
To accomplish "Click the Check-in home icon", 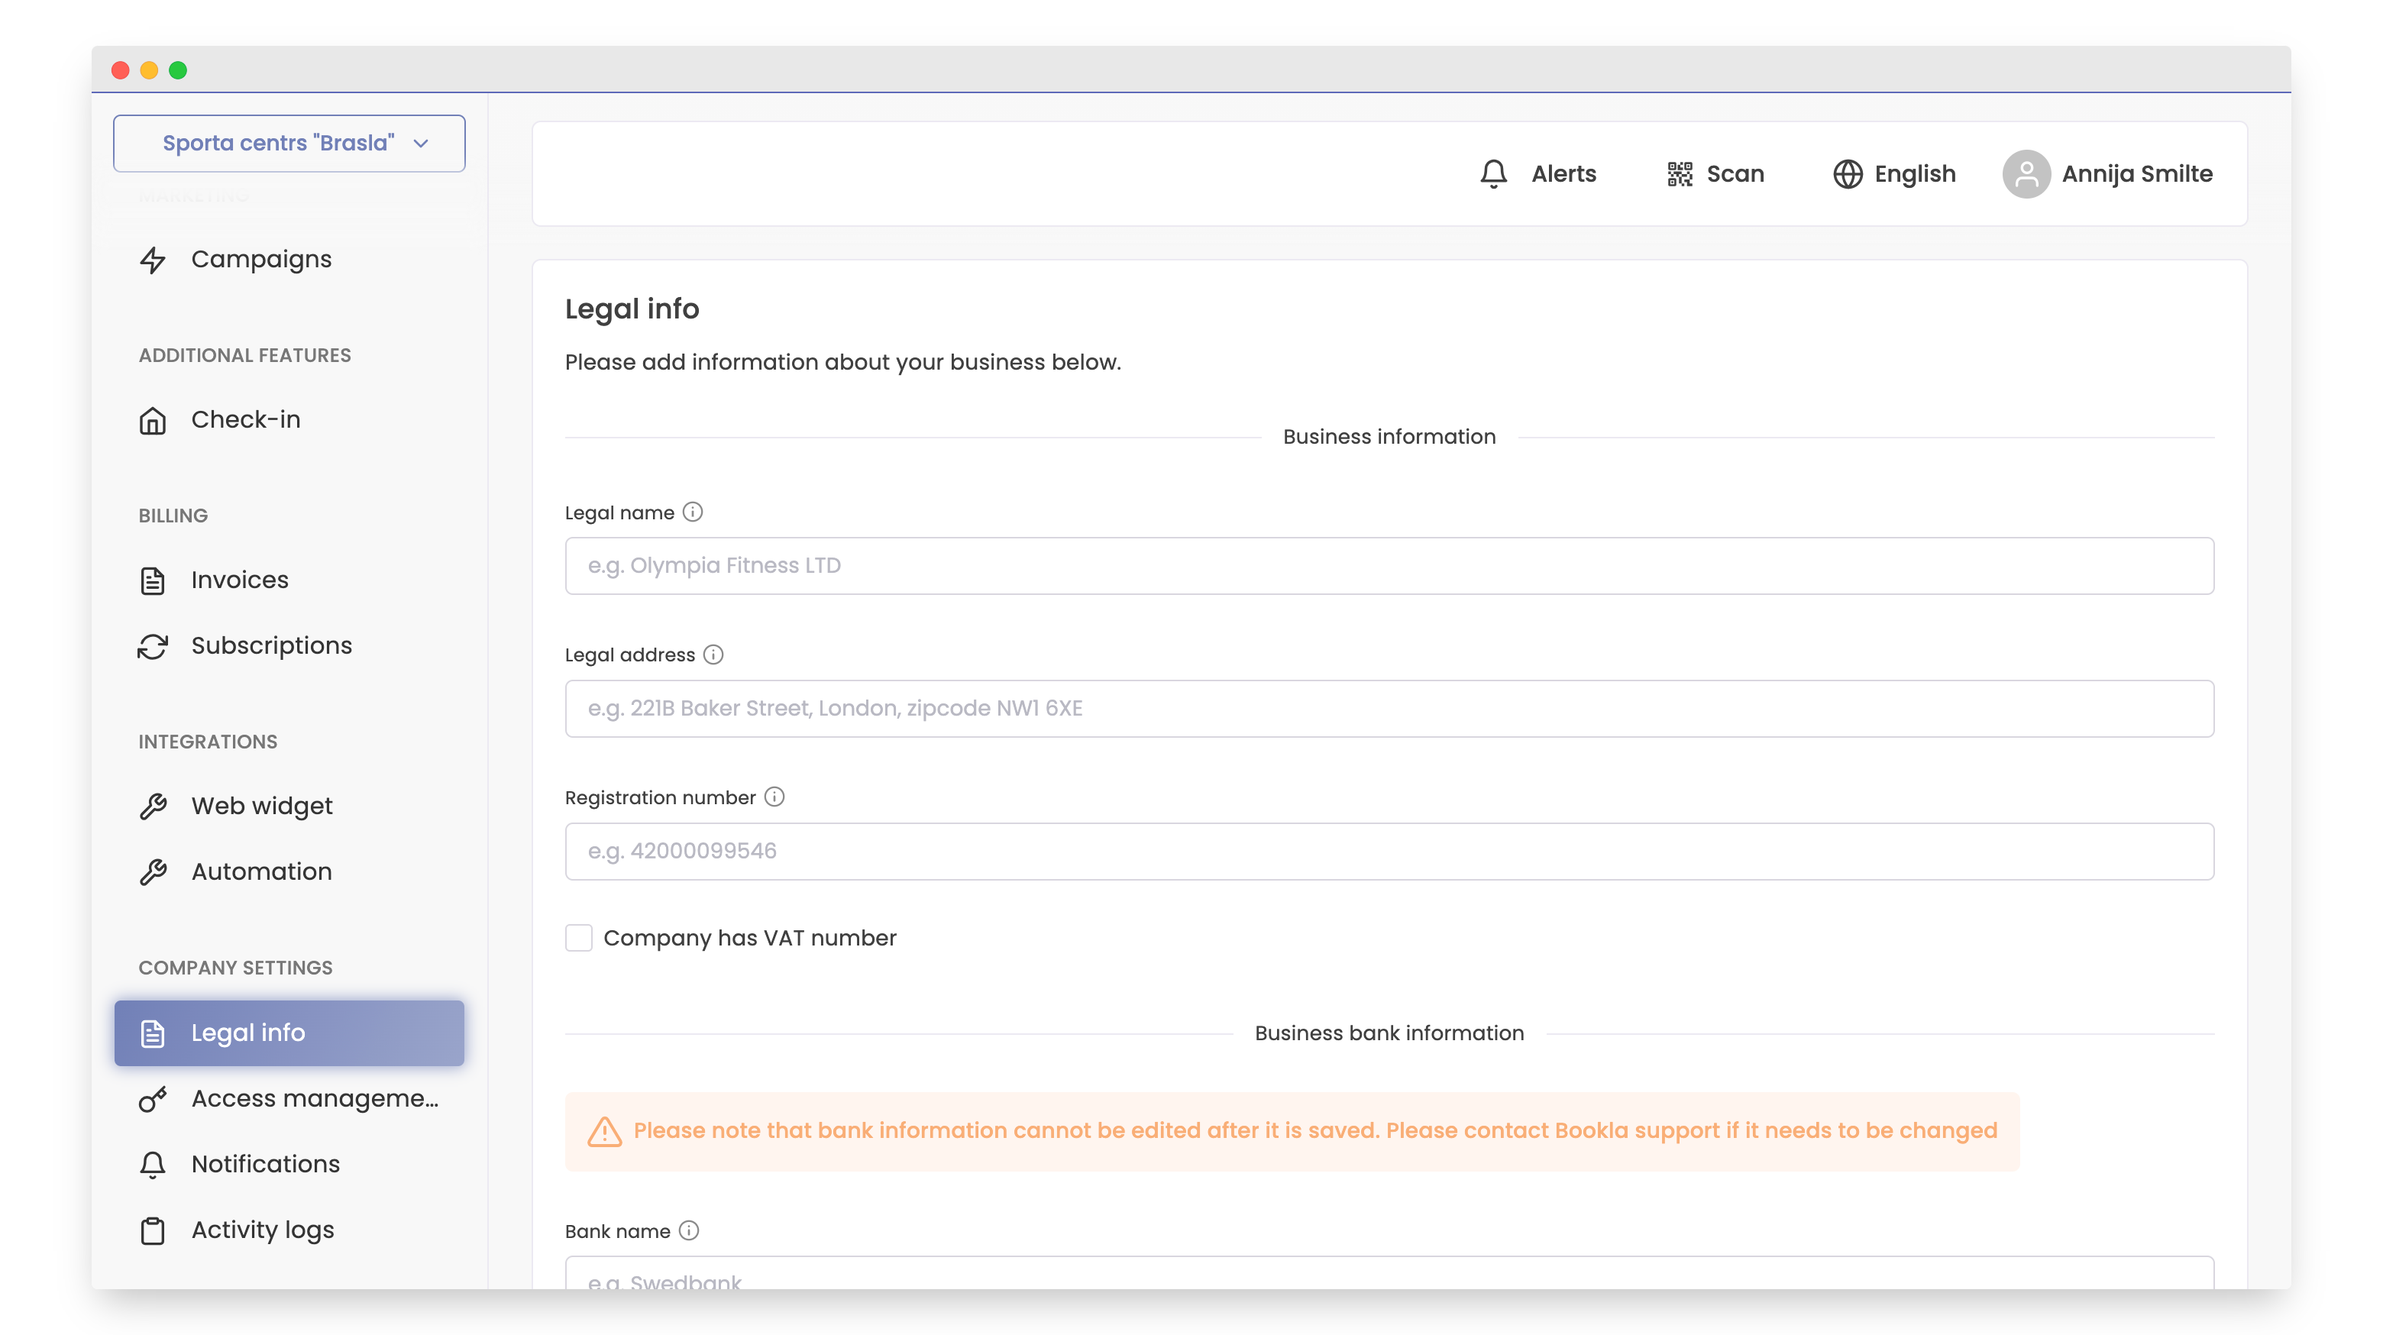I will tap(153, 420).
